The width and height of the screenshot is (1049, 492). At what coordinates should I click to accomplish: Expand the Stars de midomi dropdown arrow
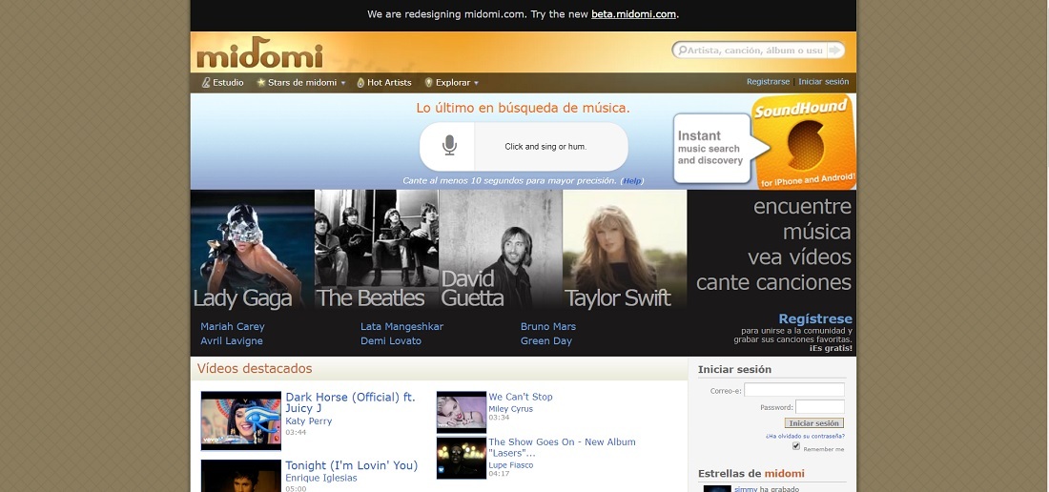[x=343, y=83]
